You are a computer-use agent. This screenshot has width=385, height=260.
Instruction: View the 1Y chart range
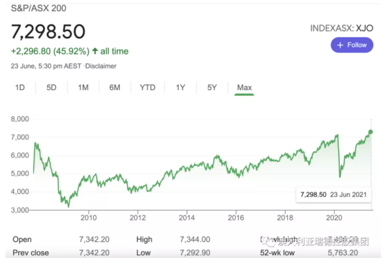pos(180,87)
